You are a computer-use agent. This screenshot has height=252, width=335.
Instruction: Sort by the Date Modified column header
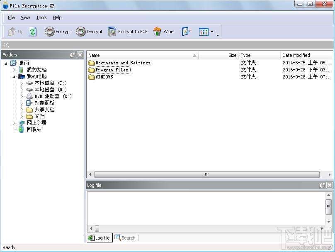(x=307, y=55)
